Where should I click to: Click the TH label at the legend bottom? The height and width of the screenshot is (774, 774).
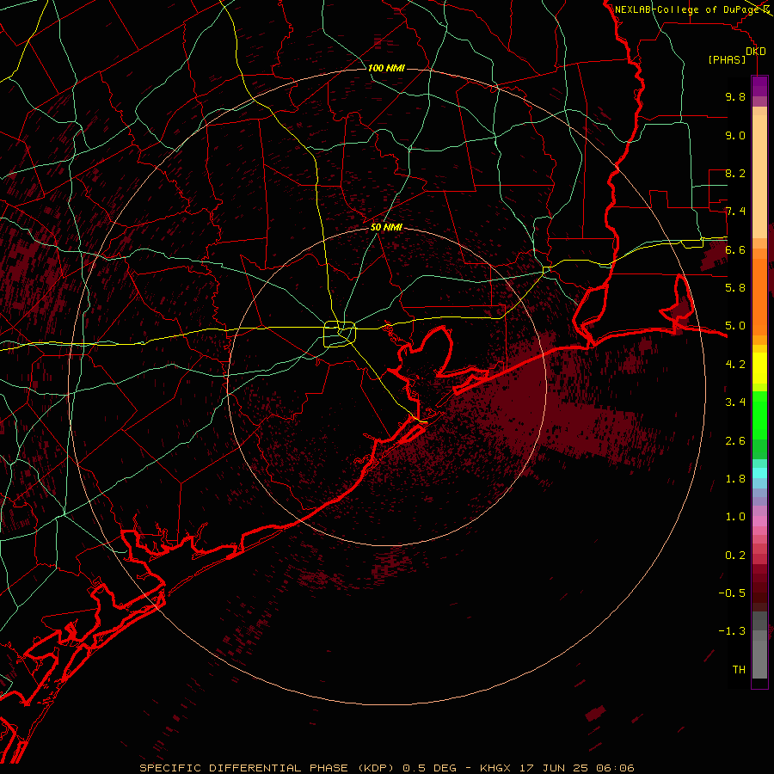739,670
